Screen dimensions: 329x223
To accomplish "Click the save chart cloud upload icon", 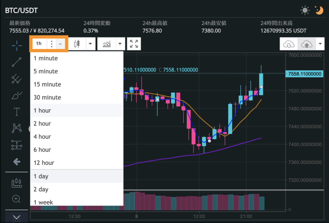I will click(307, 44).
